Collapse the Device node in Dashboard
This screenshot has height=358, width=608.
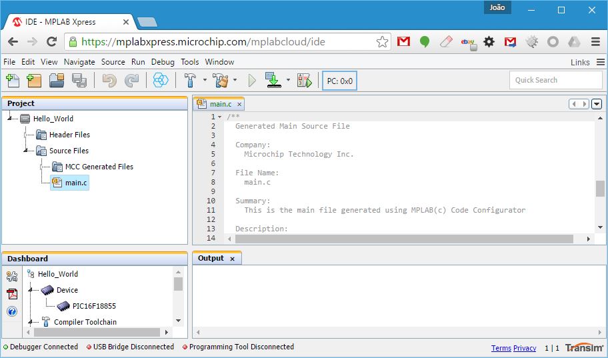pos(30,290)
